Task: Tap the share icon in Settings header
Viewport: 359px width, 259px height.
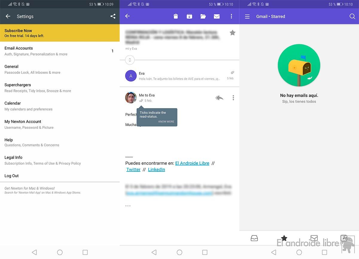Action: point(113,16)
